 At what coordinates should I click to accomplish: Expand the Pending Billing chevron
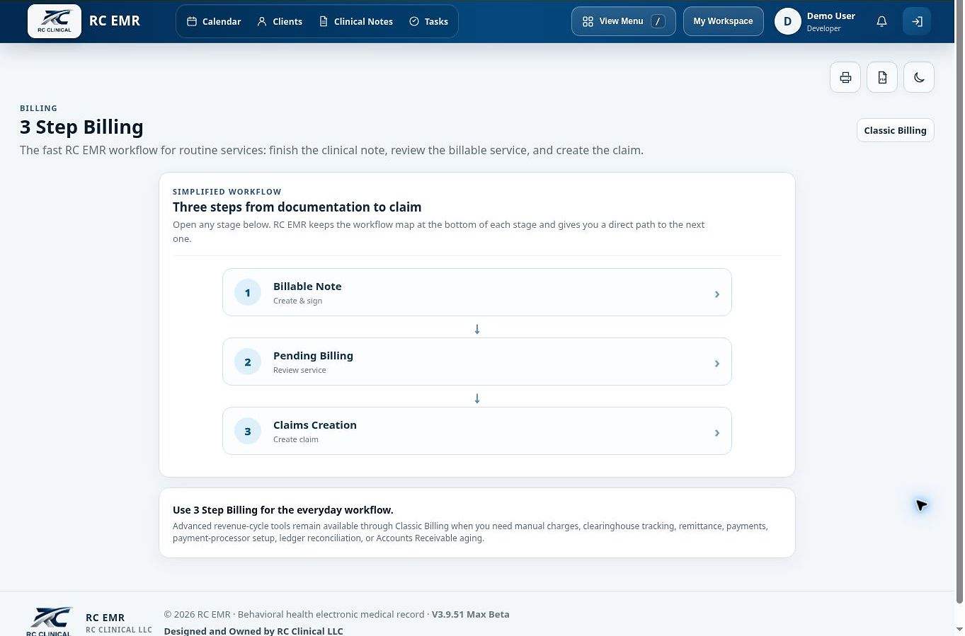point(716,363)
